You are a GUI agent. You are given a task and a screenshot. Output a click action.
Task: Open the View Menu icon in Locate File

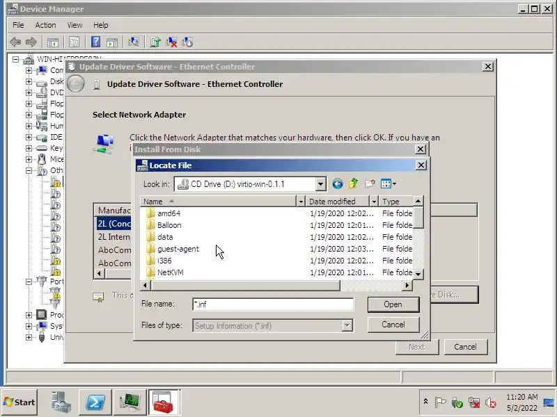click(x=388, y=183)
